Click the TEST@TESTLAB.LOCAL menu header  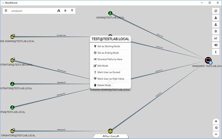110,39
